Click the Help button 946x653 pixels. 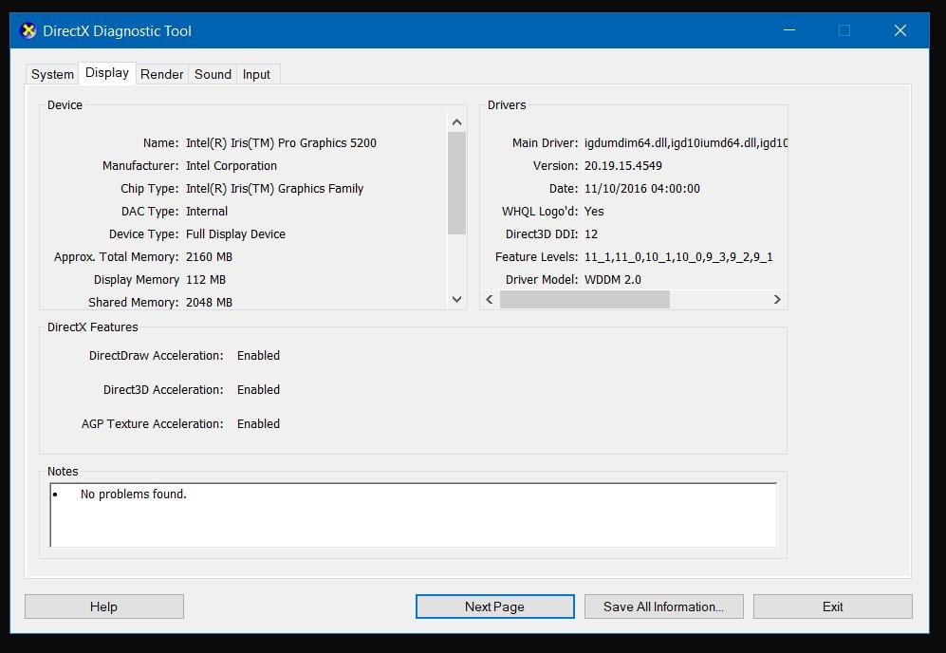(x=103, y=606)
